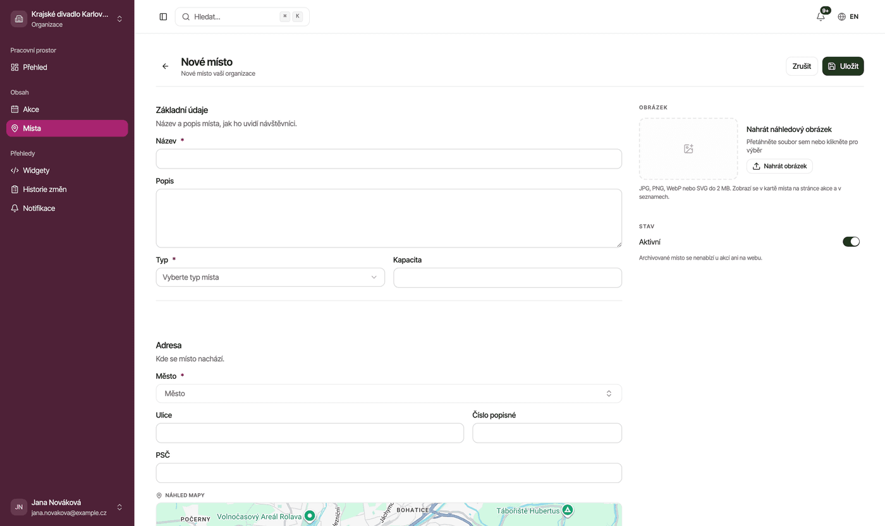Click the PSČ input field
The image size is (885, 526).
[389, 473]
